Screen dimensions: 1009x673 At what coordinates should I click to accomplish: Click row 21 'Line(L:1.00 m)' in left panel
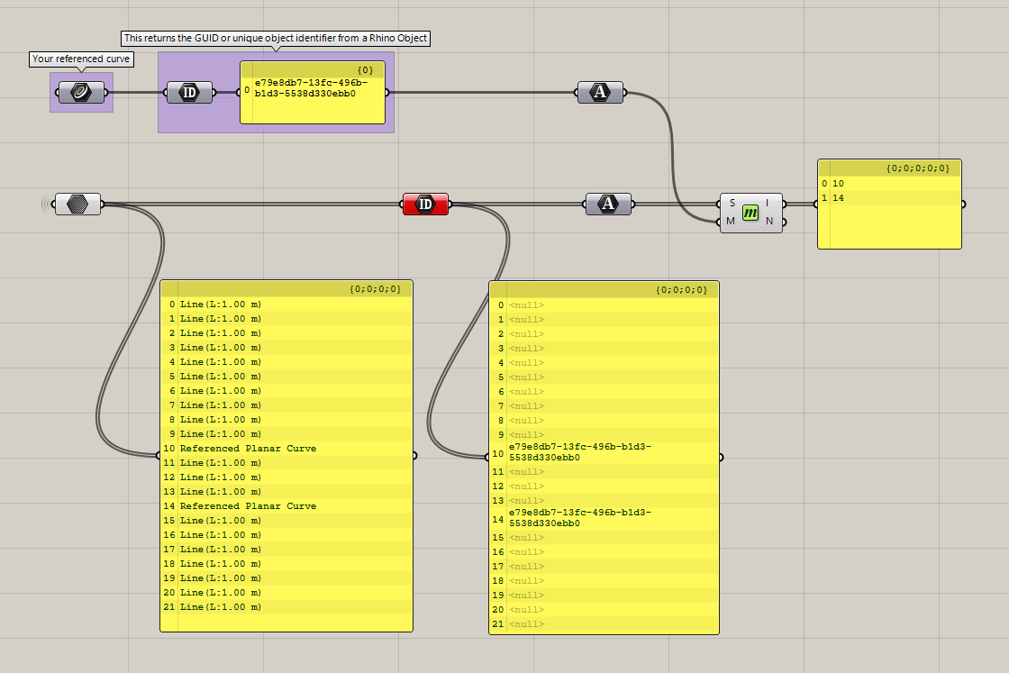pos(286,606)
